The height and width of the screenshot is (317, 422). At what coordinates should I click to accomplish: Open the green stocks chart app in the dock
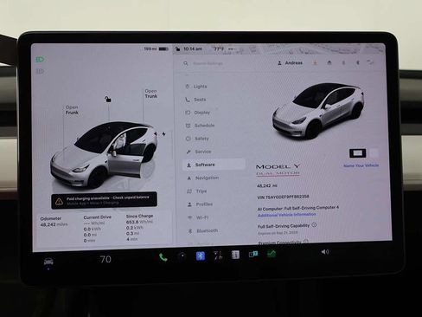pyautogui.click(x=271, y=254)
